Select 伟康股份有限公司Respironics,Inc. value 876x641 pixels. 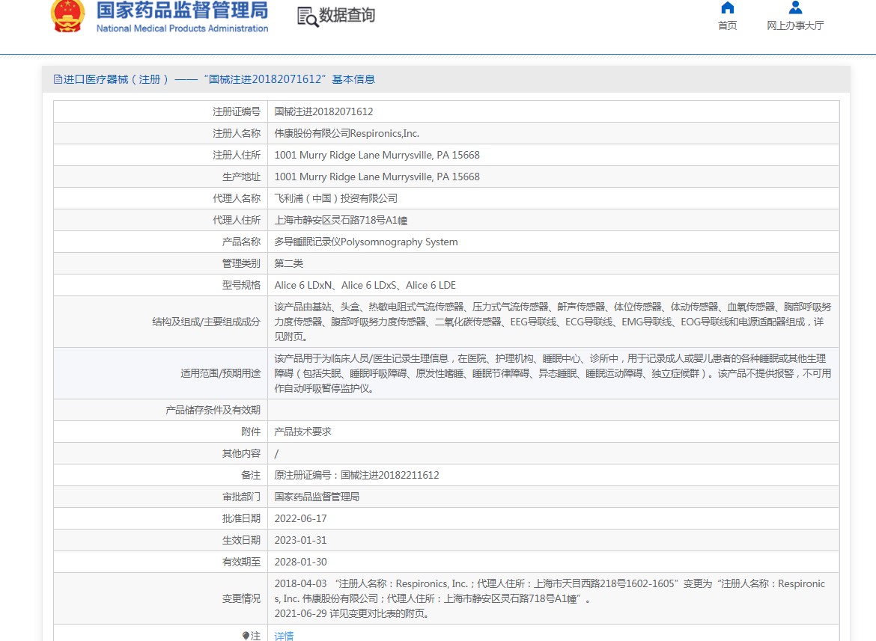pyautogui.click(x=347, y=133)
